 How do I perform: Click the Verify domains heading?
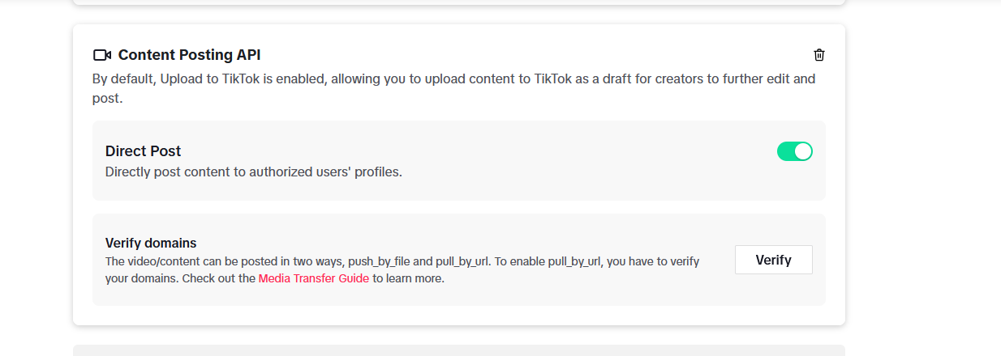tap(151, 243)
